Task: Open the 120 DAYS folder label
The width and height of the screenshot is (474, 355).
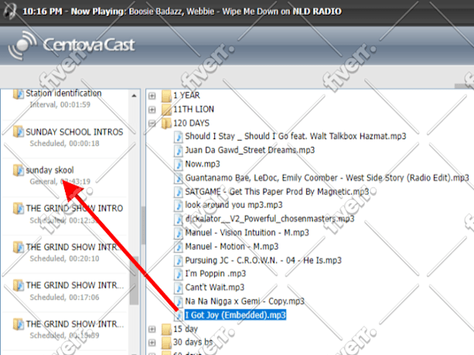Action: [x=191, y=123]
